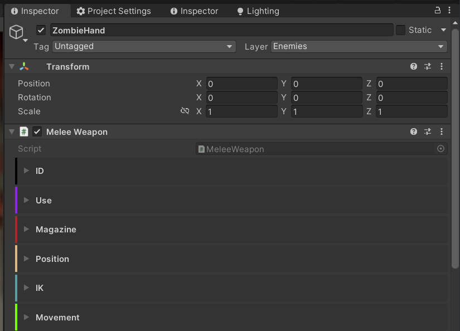Click Rotation Z field
460x331 pixels.
411,98
